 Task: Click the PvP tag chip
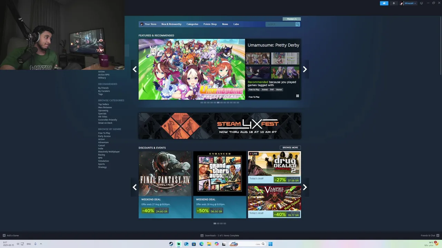pyautogui.click(x=272, y=90)
